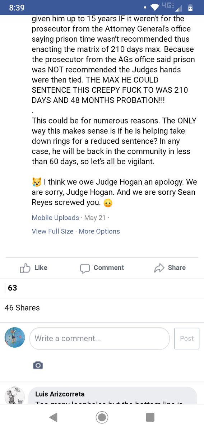
Task: Tap the Post comment button
Action: pos(187,338)
